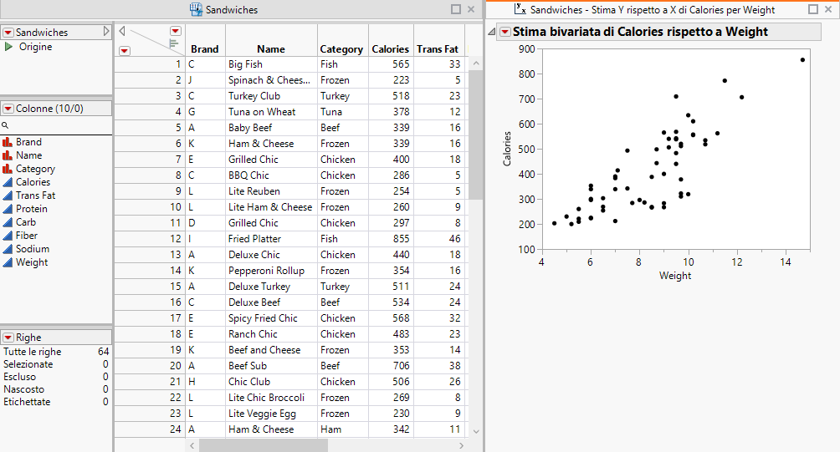Select the Brand column header
The image size is (840, 452).
pos(205,49)
